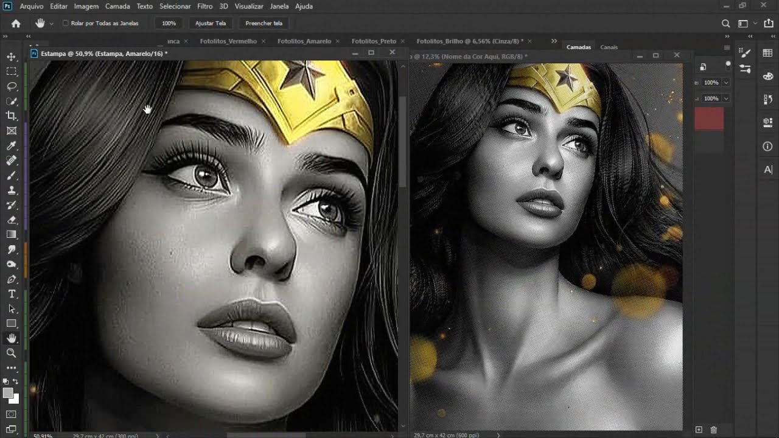Select the Rectangle shape tool
The height and width of the screenshot is (438, 779).
pyautogui.click(x=11, y=324)
